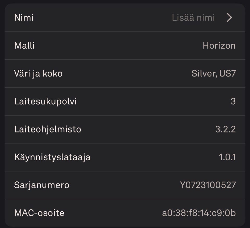Image resolution: width=250 pixels, height=228 pixels.
Task: Tap the Laiteohjelmisto firmware label
Action: coord(48,129)
